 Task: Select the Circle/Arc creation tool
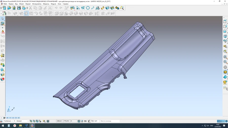tap(88, 8)
